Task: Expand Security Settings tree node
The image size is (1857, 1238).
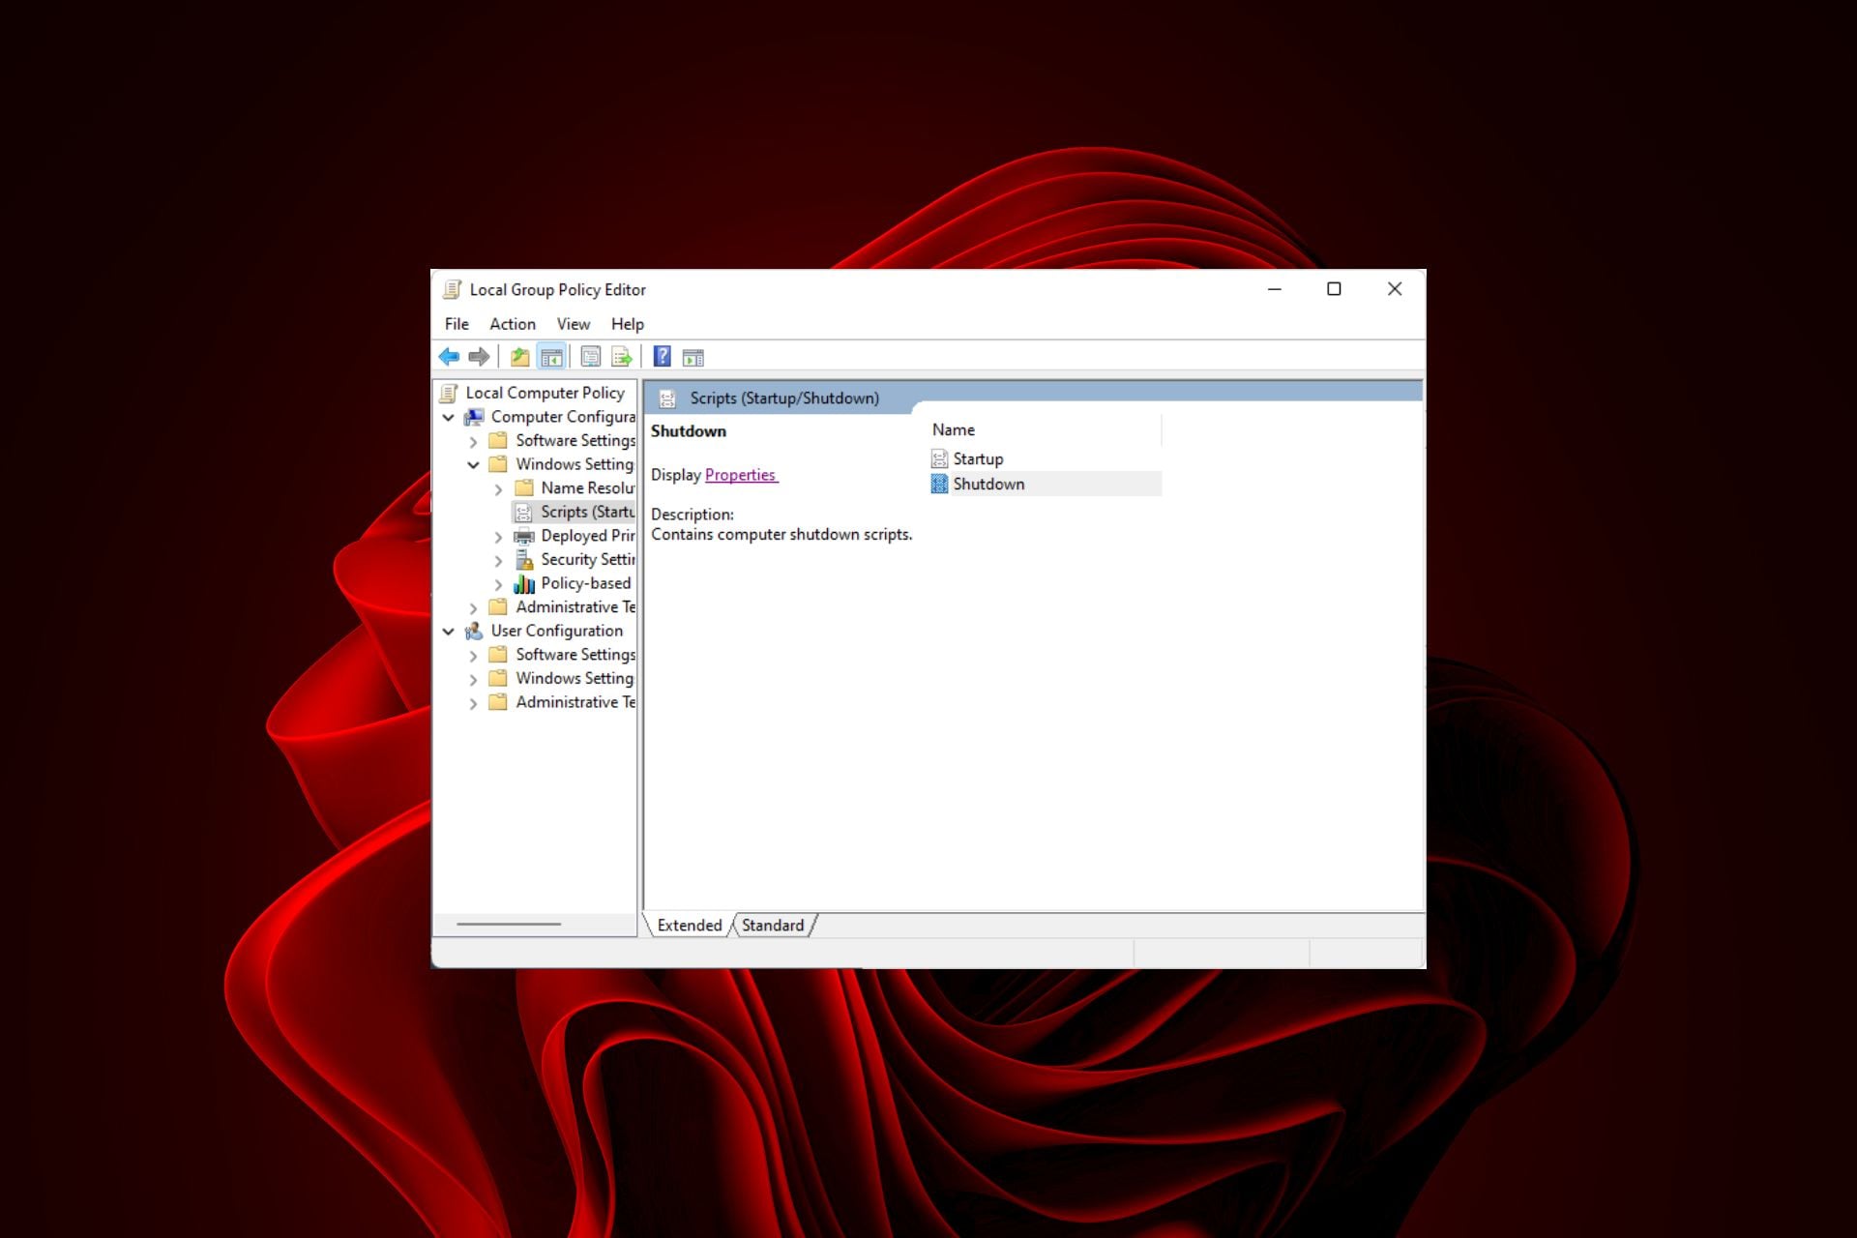Action: pos(498,560)
